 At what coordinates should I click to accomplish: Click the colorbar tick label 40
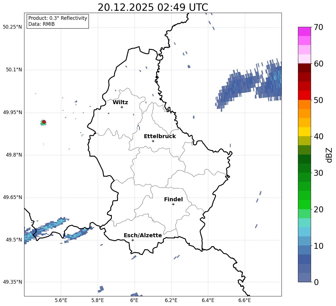(x=318, y=136)
